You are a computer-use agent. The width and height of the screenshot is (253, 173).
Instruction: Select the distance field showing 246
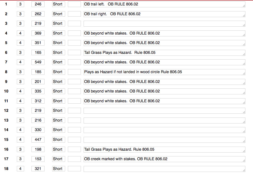pos(38,4)
